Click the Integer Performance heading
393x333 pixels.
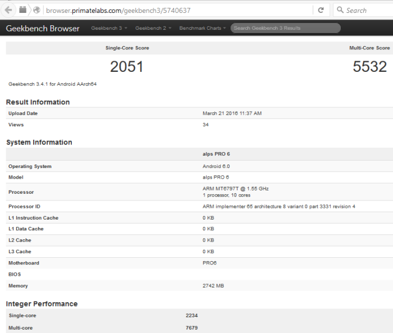click(x=42, y=304)
